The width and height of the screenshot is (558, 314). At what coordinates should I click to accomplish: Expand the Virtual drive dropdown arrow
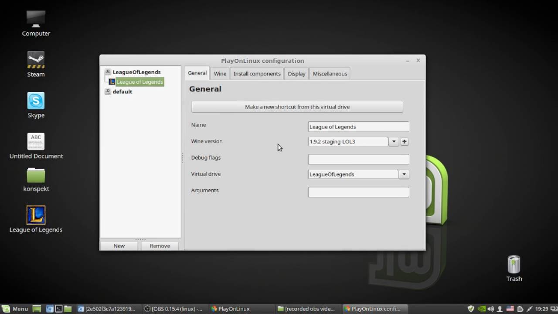[404, 174]
